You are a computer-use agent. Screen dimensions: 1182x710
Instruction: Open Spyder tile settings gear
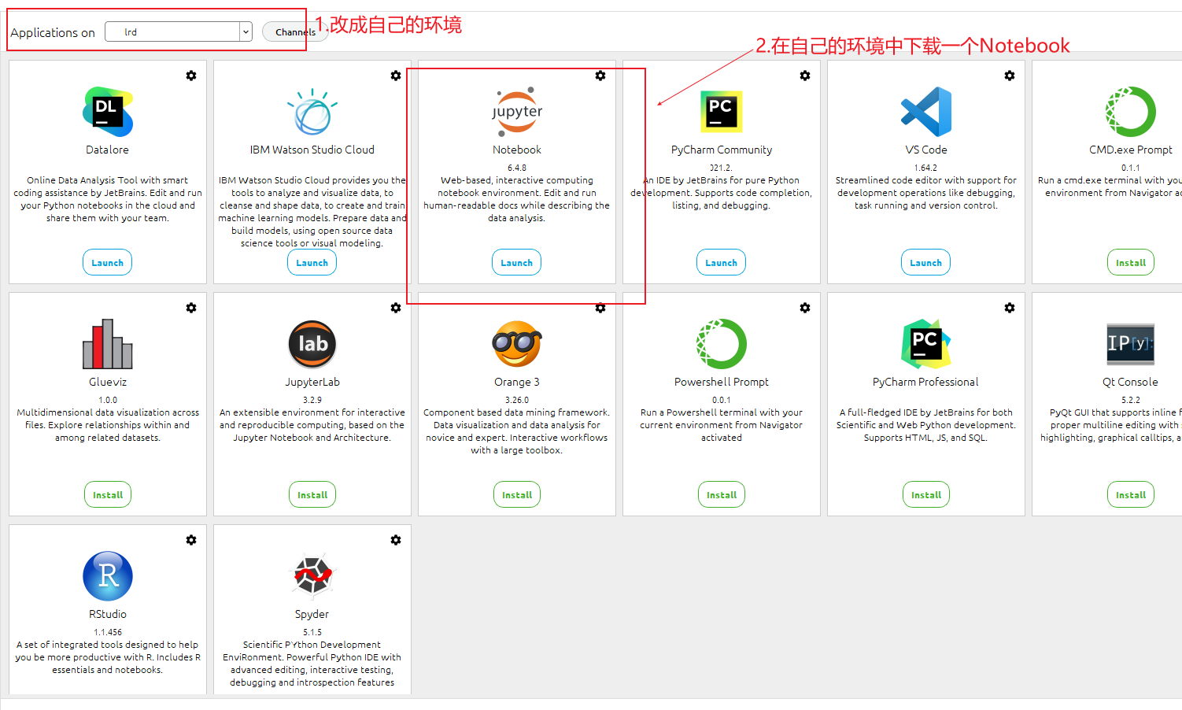click(x=396, y=540)
